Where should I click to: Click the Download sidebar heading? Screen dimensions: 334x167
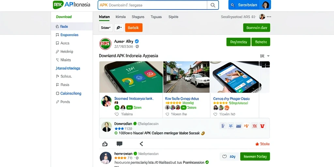[x=64, y=17]
